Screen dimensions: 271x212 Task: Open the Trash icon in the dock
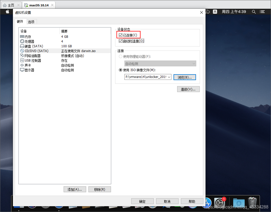(252, 203)
